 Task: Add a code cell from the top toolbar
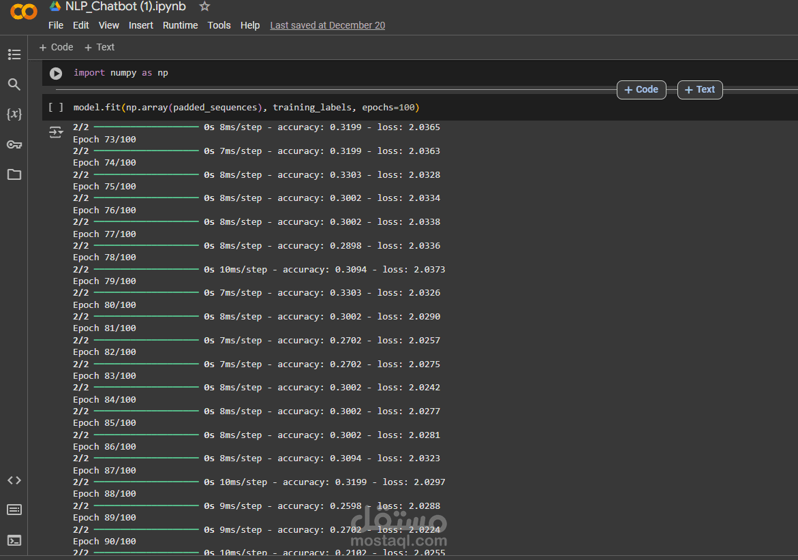click(56, 47)
